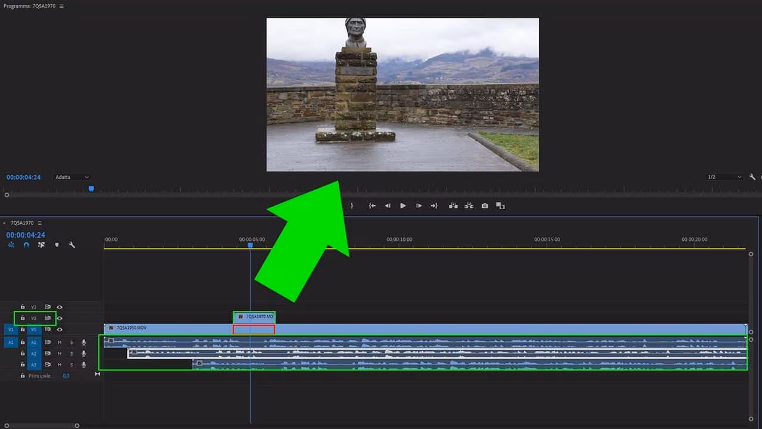Select the Export Frame camera icon
The width and height of the screenshot is (762, 429).
485,206
